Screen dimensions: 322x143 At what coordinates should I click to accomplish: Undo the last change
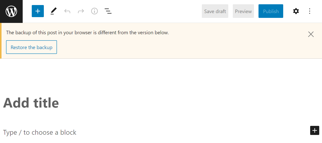point(67,11)
